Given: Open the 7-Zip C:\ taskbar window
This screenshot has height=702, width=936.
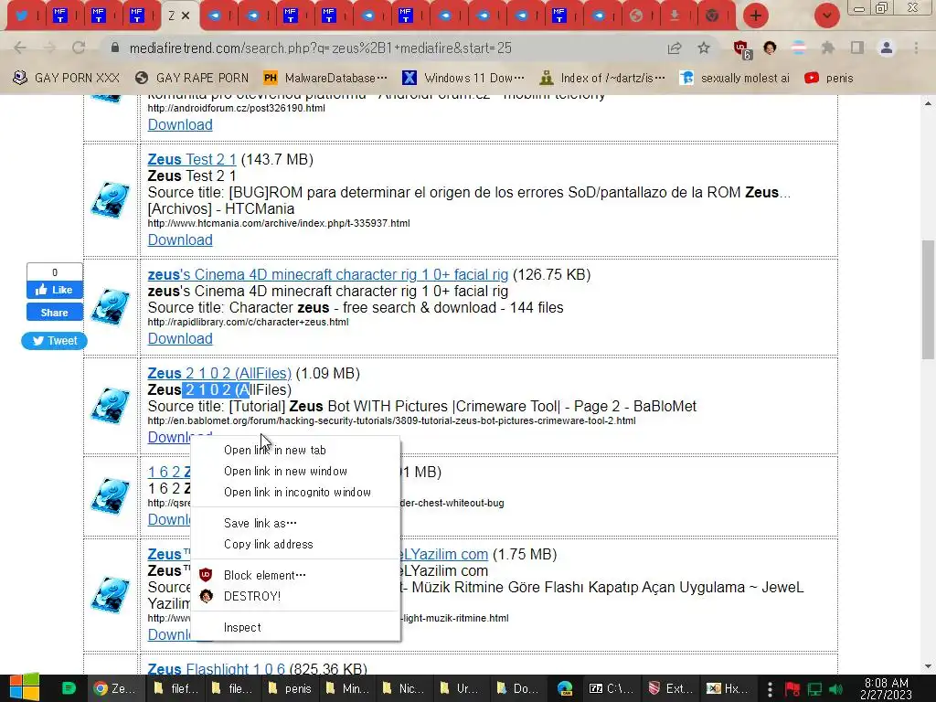Looking at the screenshot, I should tap(612, 688).
